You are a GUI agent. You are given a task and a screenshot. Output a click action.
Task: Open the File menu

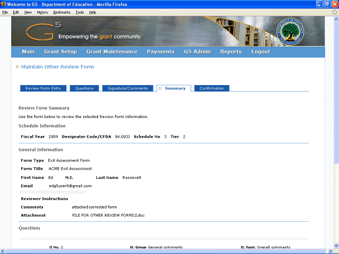[5, 12]
